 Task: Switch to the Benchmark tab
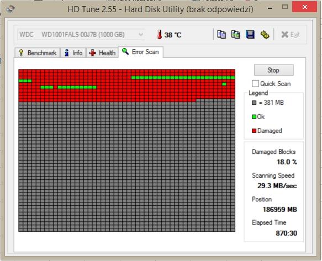[38, 53]
